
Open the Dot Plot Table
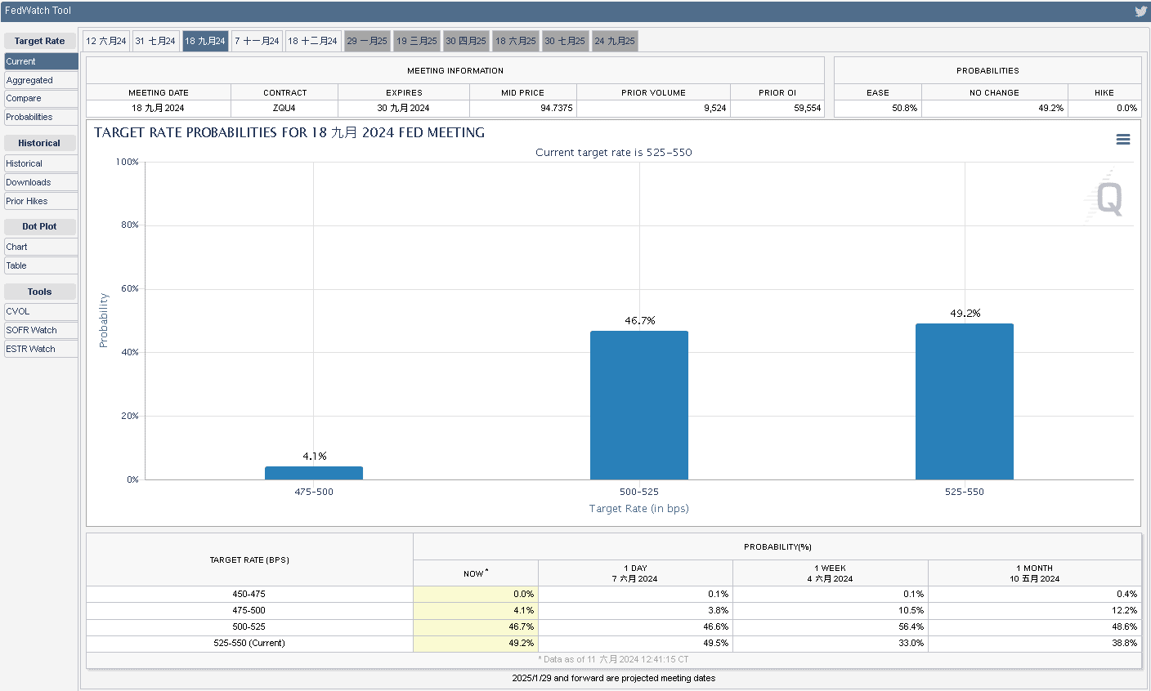tap(40, 265)
